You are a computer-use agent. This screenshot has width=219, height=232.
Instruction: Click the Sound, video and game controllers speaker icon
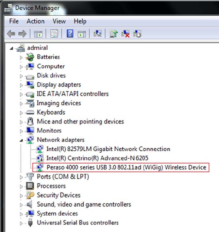(30, 204)
